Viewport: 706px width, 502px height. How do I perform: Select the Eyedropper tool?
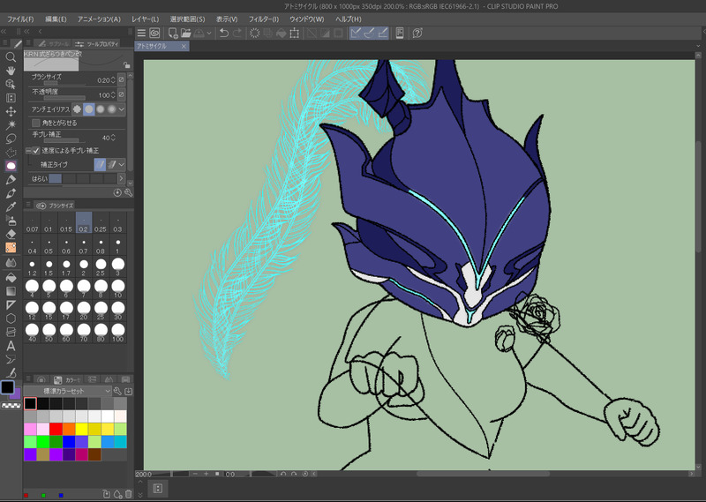11,206
